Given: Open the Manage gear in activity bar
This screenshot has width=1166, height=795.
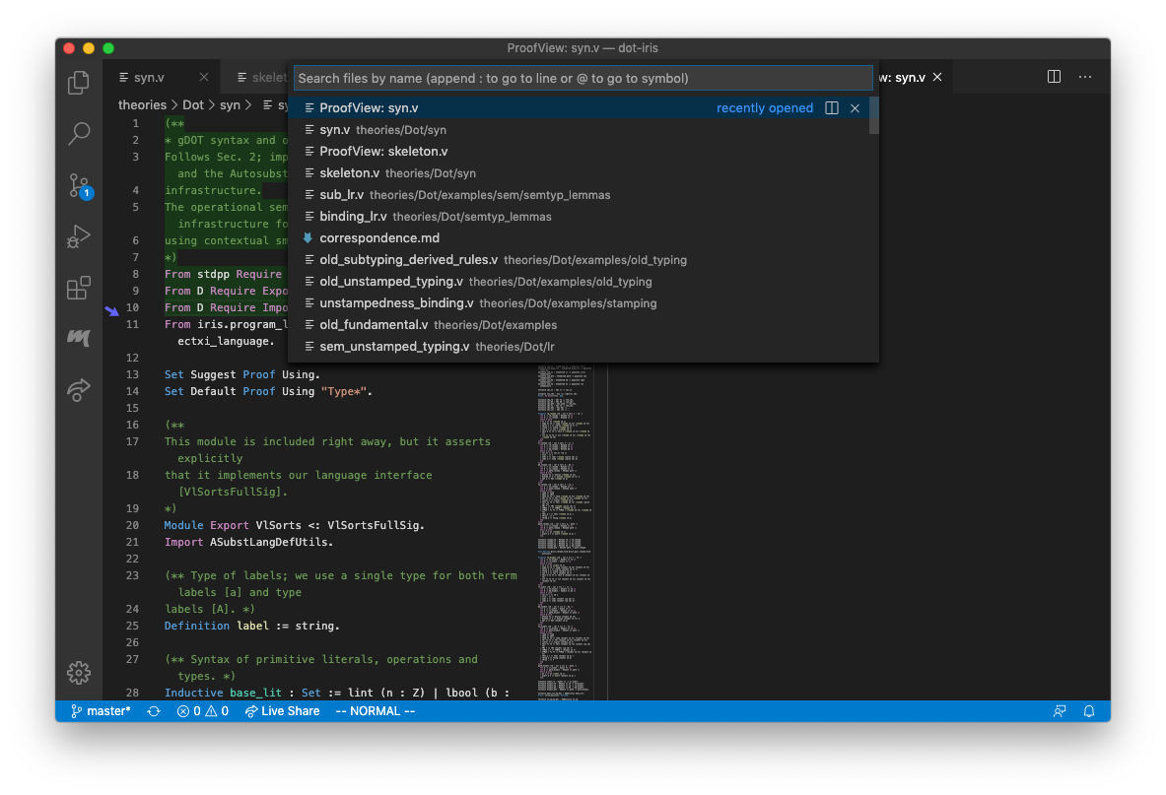Looking at the screenshot, I should tap(79, 673).
